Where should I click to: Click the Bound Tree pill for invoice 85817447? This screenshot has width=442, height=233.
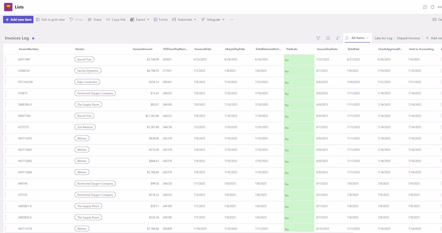[84, 59]
